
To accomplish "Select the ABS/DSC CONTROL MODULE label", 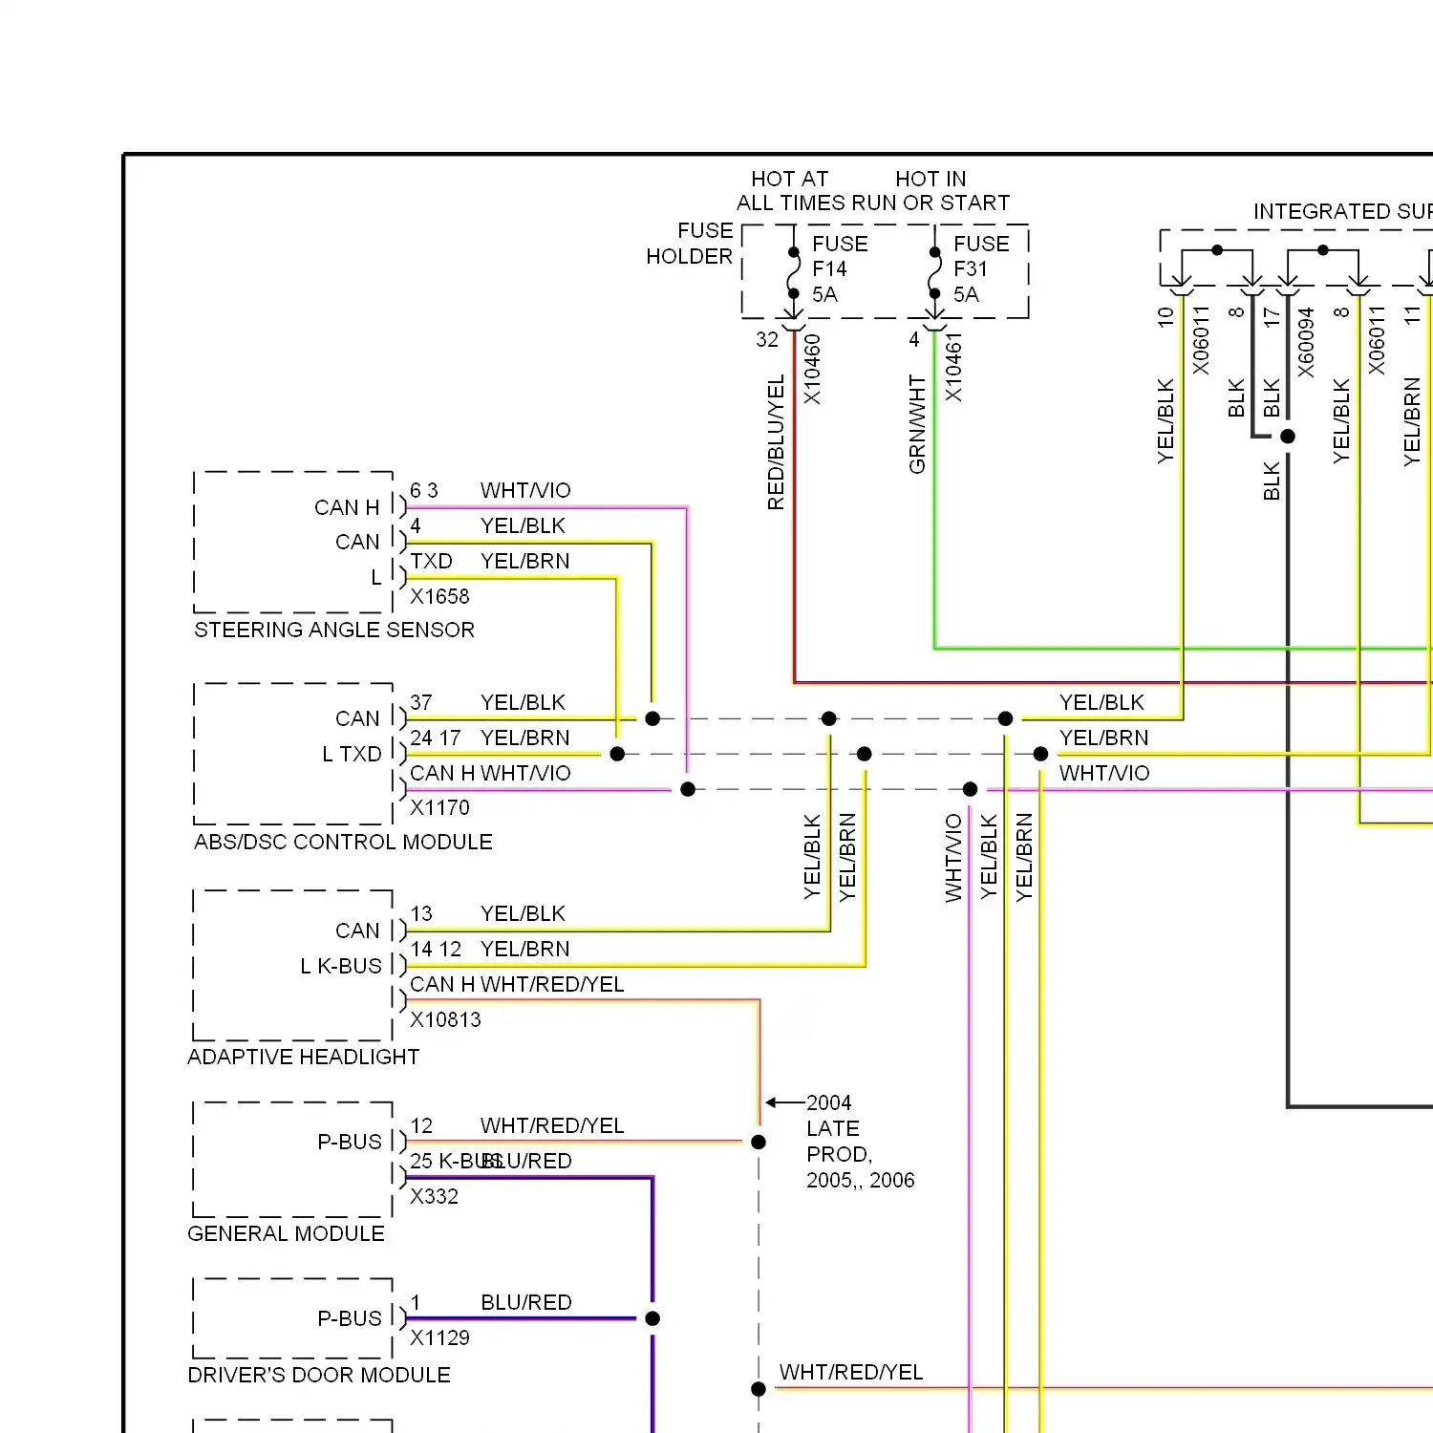I will (x=343, y=842).
